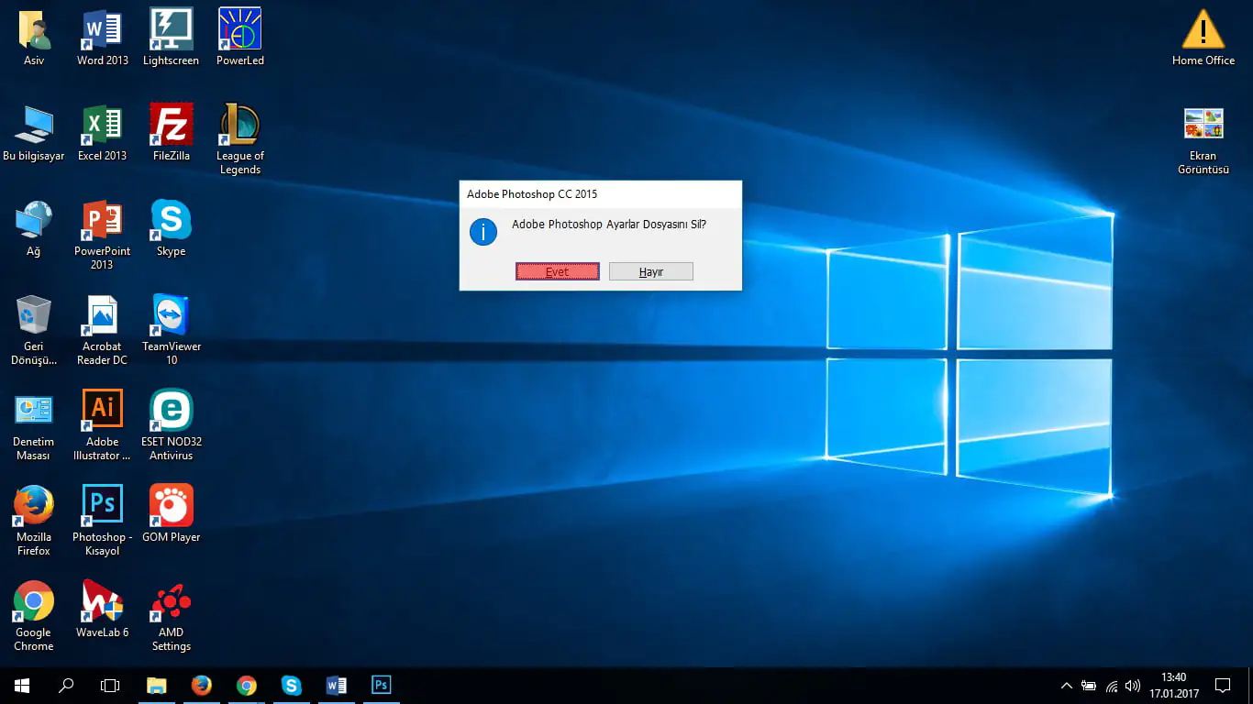1253x704 pixels.
Task: Open the Lightscreen desktop shortcut
Action: [x=171, y=30]
